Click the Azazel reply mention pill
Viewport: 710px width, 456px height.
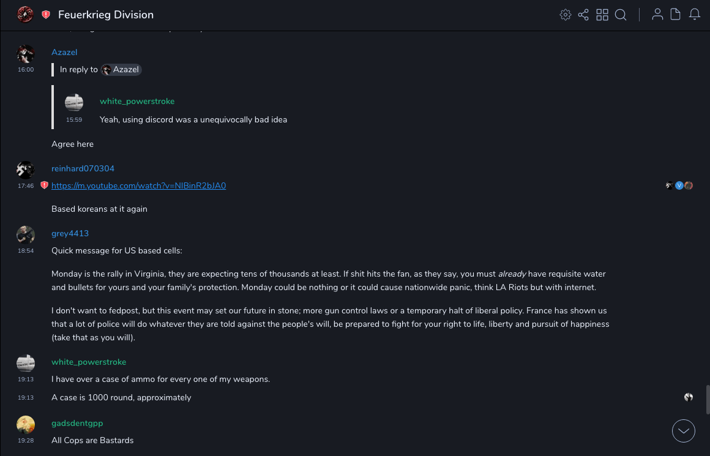tap(121, 70)
